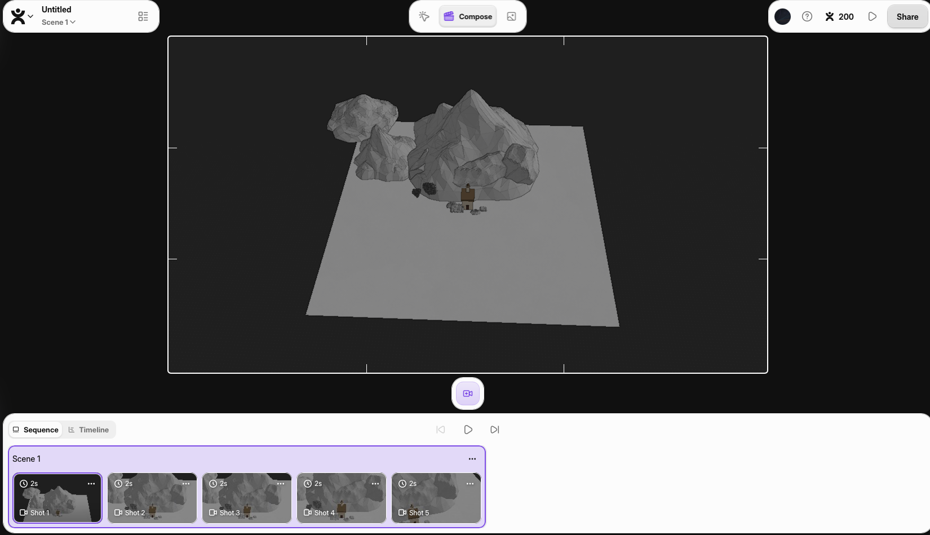Play the sequence
The image size is (930, 535).
coord(468,430)
